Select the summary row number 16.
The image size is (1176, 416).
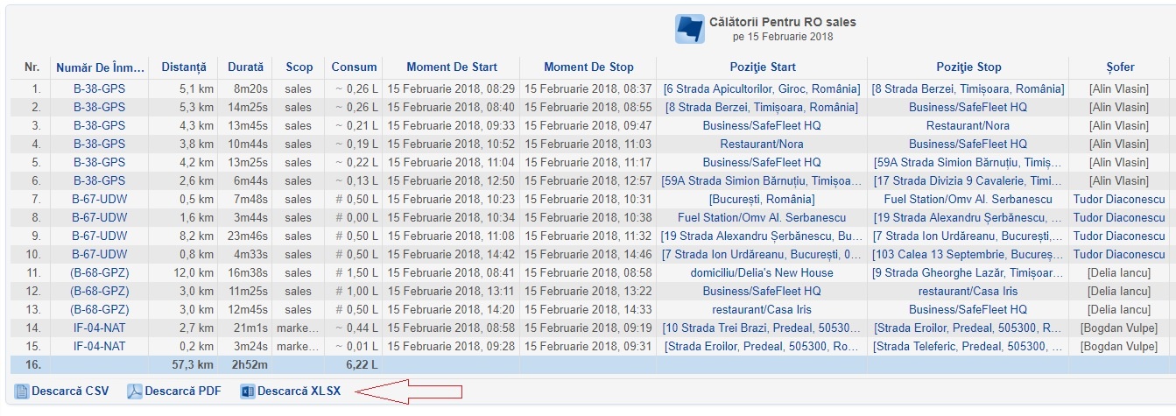pos(32,365)
